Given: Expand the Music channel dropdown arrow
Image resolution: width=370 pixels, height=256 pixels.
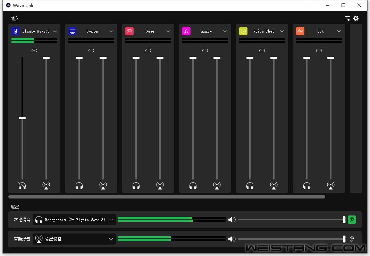Looking at the screenshot, I should [x=225, y=31].
